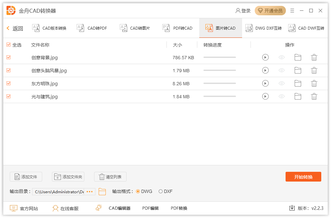Delete 光与建筑.jpg from the list
Image resolution: width=331 pixels, height=218 pixels.
click(x=314, y=96)
